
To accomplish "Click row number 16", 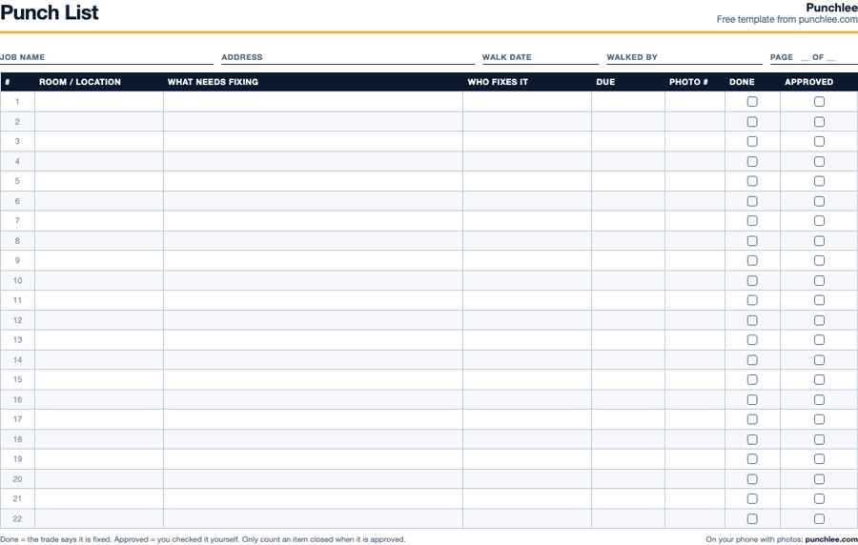I will click(17, 399).
